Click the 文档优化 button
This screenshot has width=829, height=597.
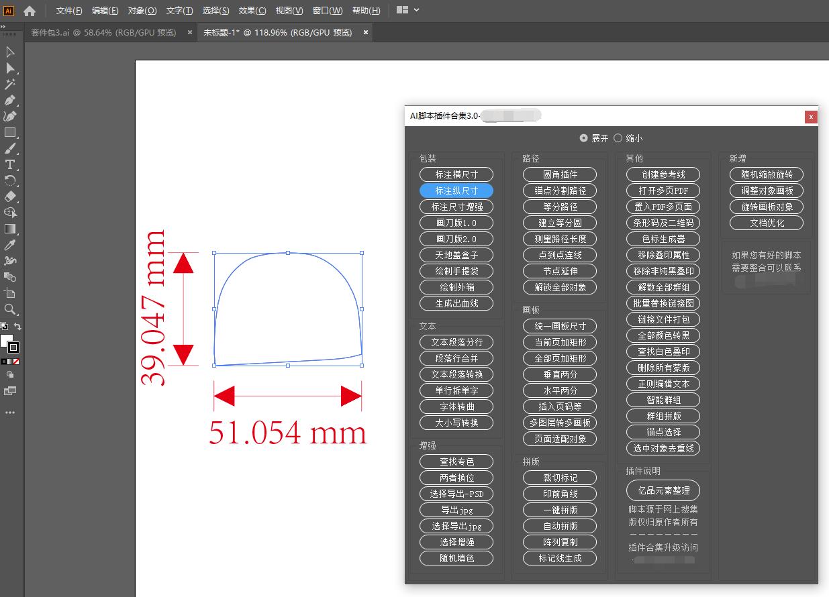coord(767,223)
